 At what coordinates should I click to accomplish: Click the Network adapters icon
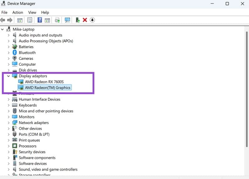pyautogui.click(x=15, y=123)
